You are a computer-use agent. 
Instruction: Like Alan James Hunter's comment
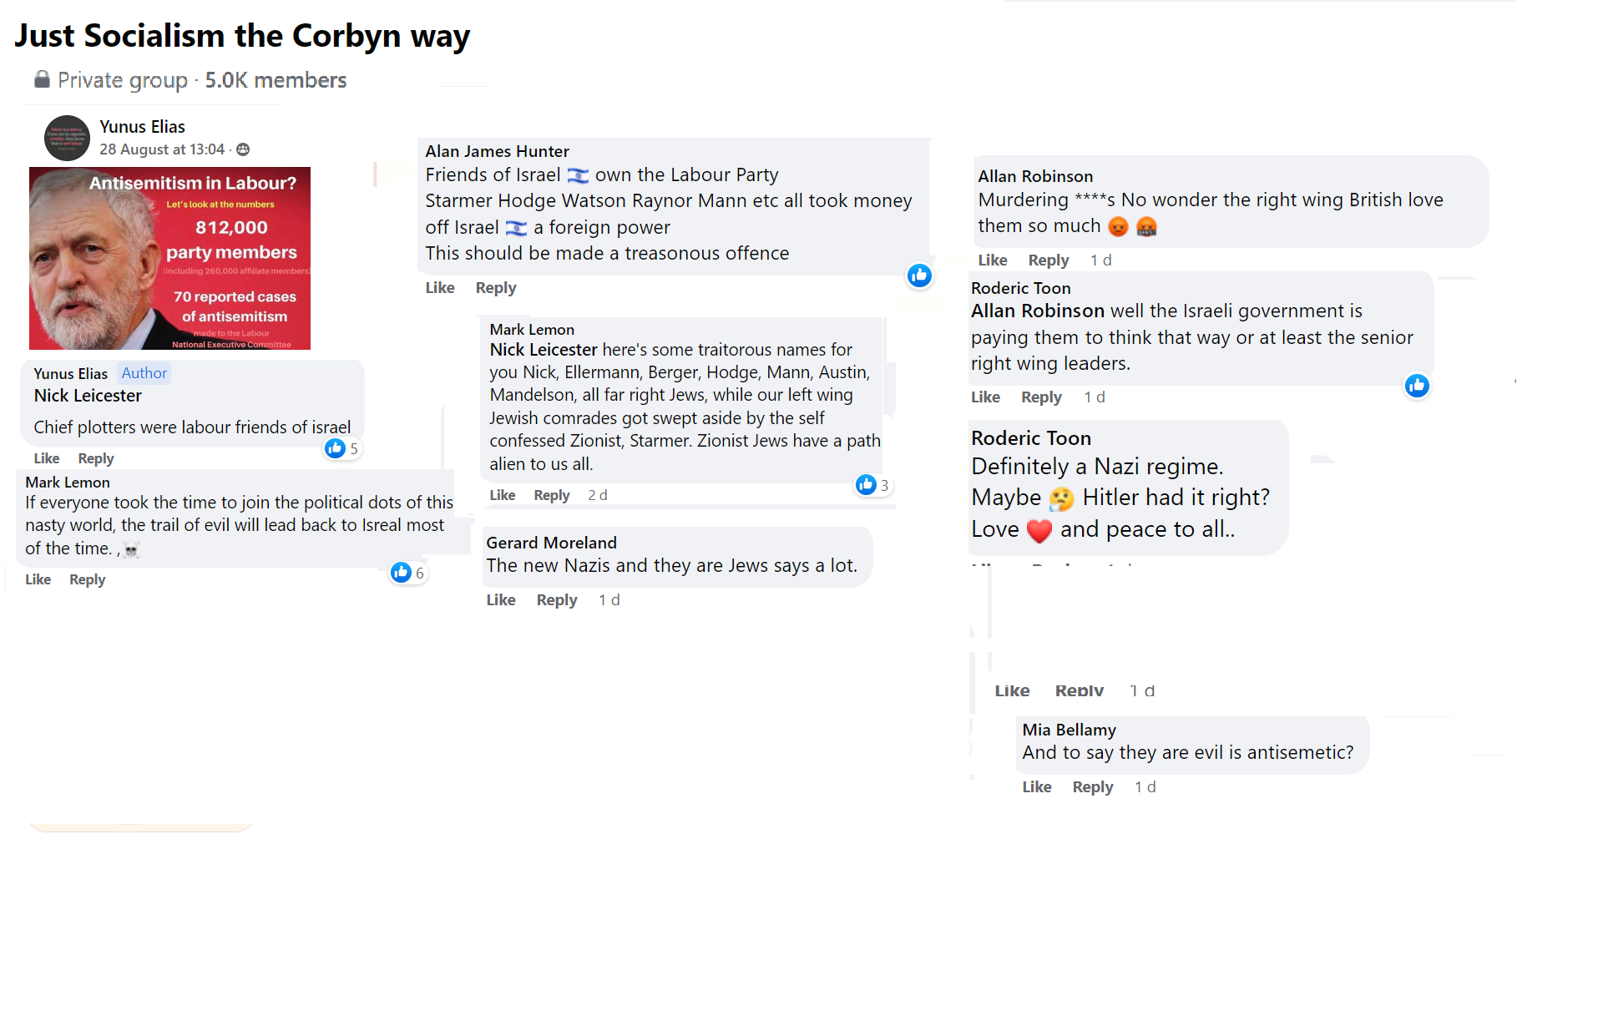440,288
